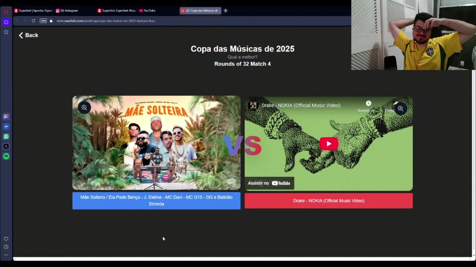This screenshot has height=267, width=476.
Task: Open the bookmarks star sidebar icon
Action: [x=6, y=32]
